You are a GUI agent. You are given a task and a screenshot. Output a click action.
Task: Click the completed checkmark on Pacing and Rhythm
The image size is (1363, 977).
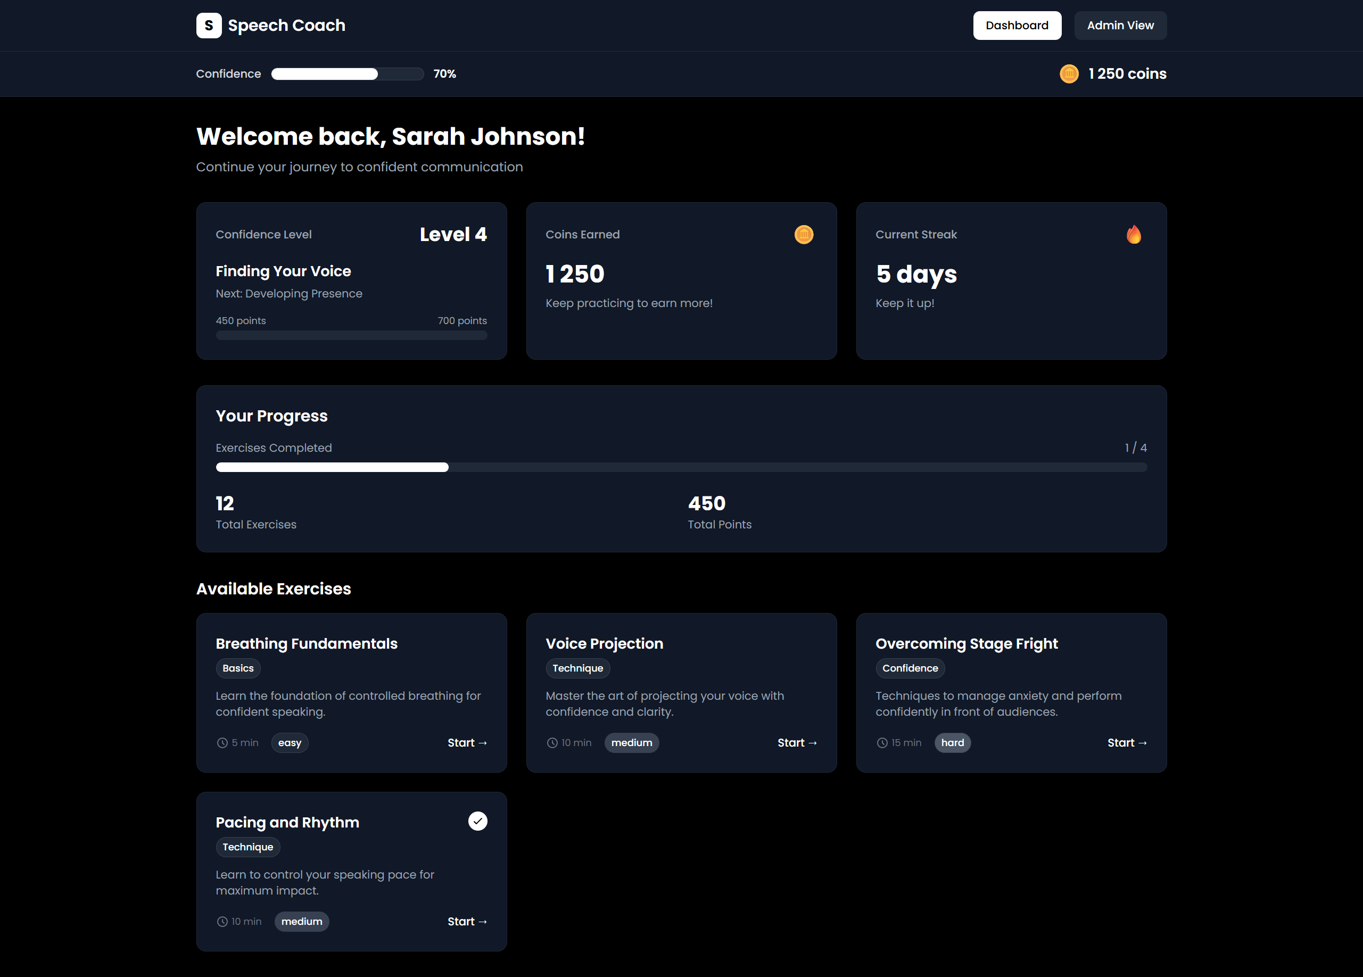point(477,822)
